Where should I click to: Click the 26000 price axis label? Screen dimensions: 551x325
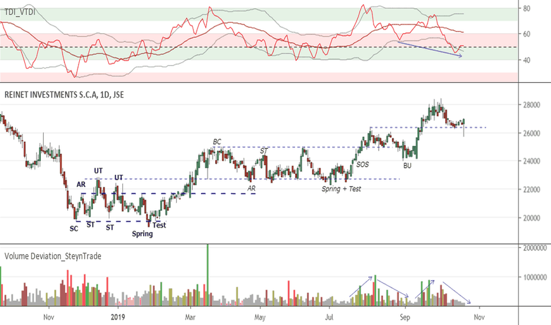531,133
